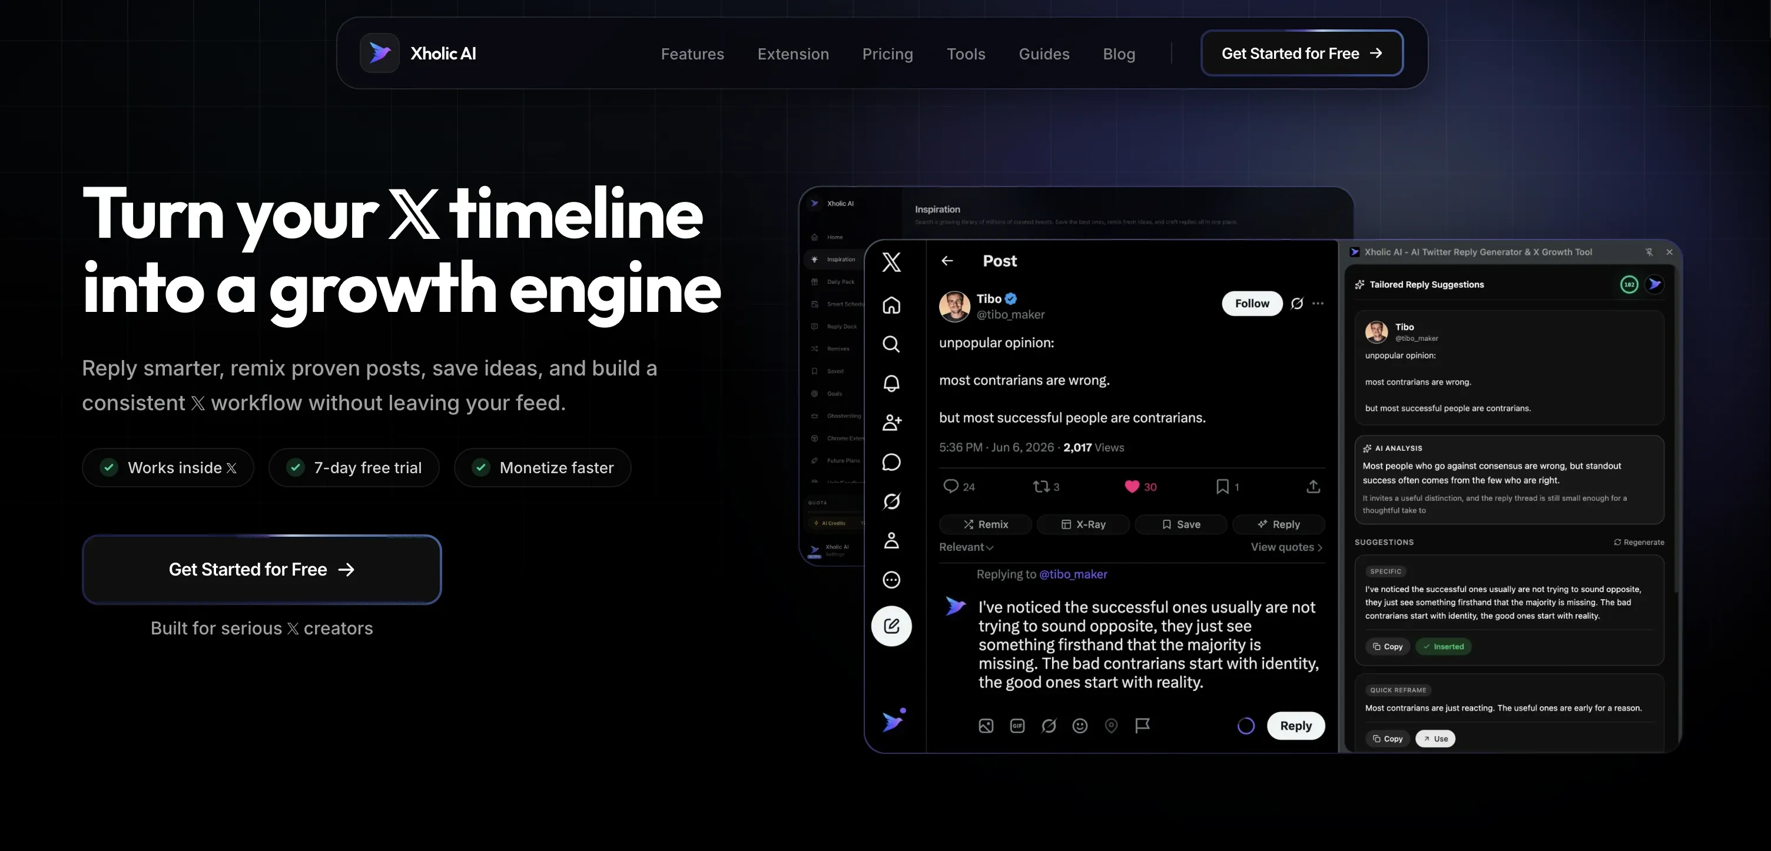The width and height of the screenshot is (1771, 851).
Task: Click the Xholic bird button beside the 102 counter
Action: tap(1655, 284)
